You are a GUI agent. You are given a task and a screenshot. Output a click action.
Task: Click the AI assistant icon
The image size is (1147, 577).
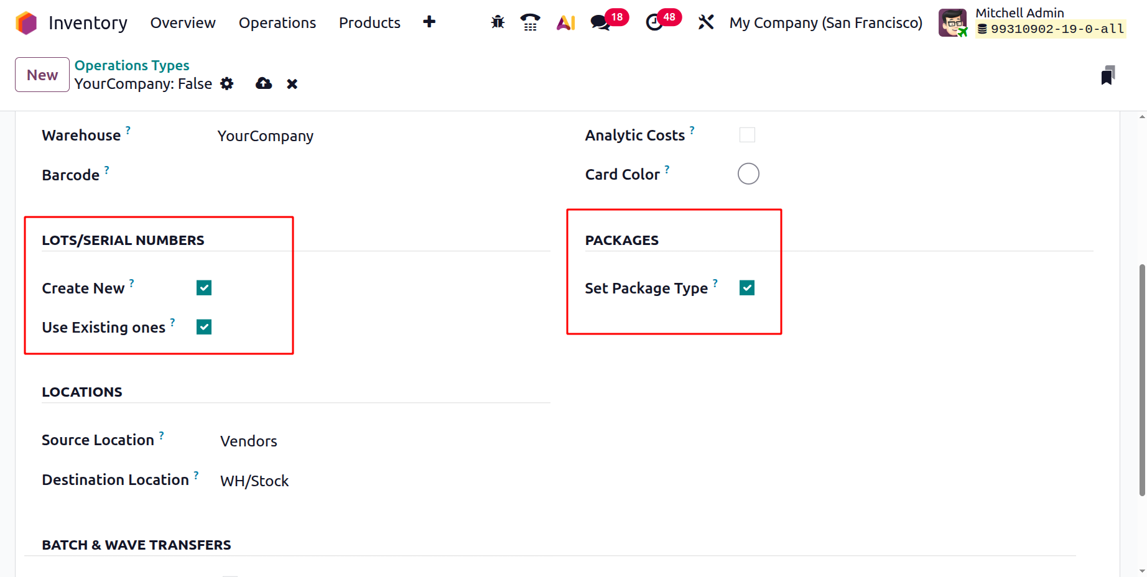pyautogui.click(x=565, y=23)
